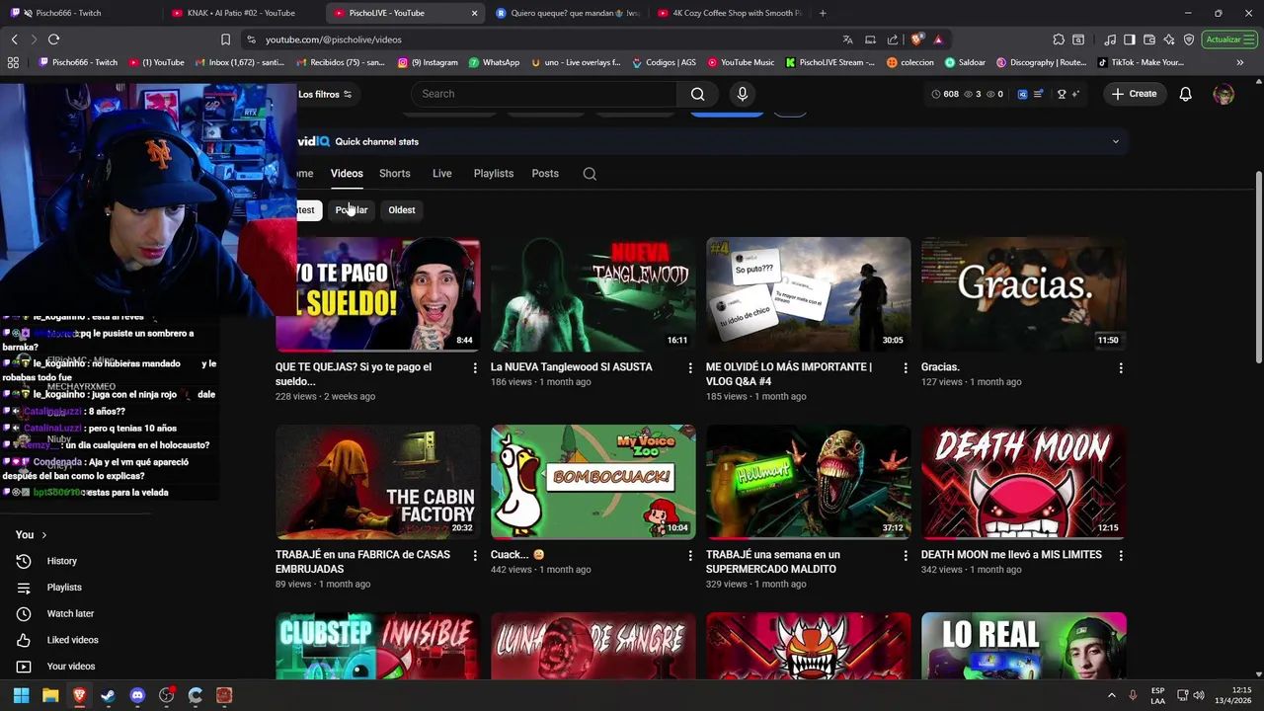Open History in the sidebar

click(x=61, y=561)
